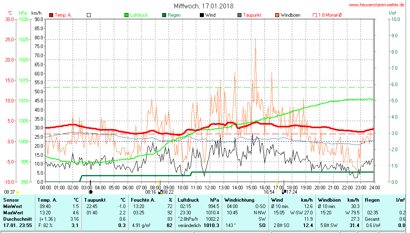Click the light green Luftdruck legend square
The height and width of the screenshot is (233, 410).
point(127,15)
